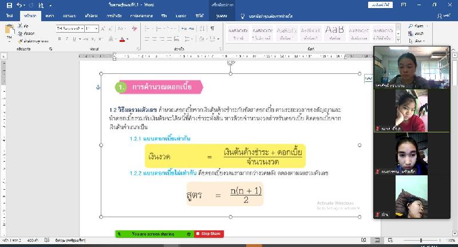This screenshot has width=458, height=247.
Task: Toggle Italic formatting
Action: point(66,39)
